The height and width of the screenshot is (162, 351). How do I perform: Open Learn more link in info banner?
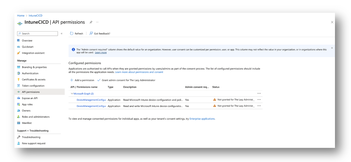(101, 52)
